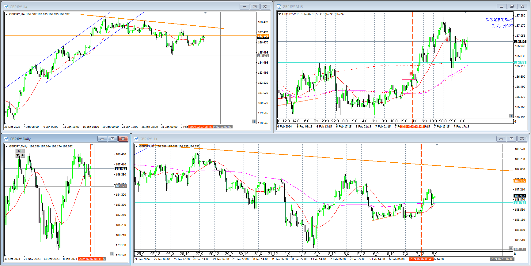Click the GBPJPY,H4 window title text
531x266 pixels.
click(18, 7)
